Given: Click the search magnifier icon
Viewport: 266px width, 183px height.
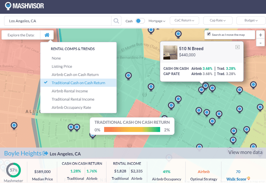Looking at the screenshot, I should [x=116, y=21].
